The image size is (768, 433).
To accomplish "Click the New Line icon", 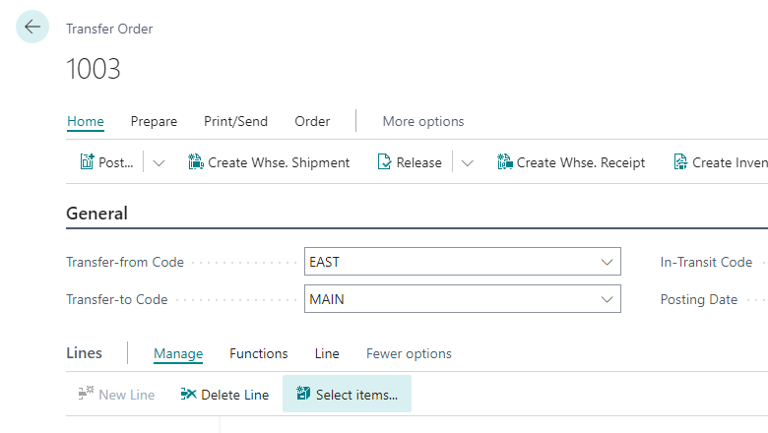I will 86,395.
